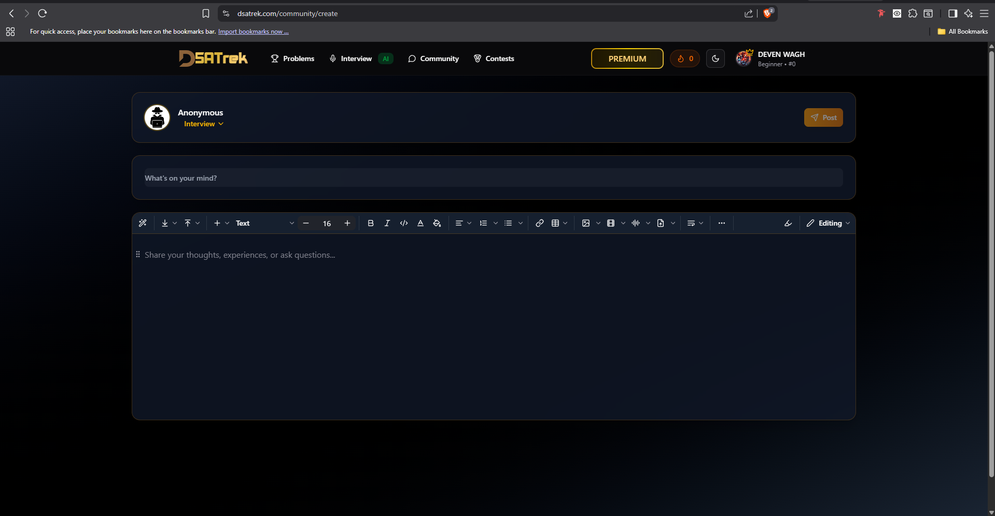Expand the insert plus dropdown arrow
The image size is (995, 516).
coord(227,223)
